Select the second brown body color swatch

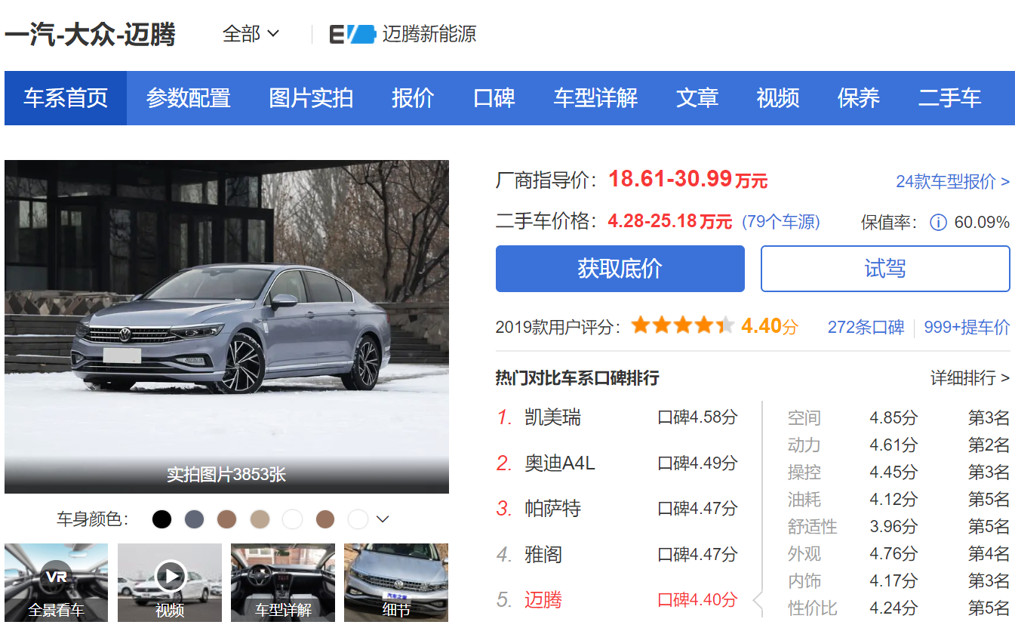click(x=325, y=519)
